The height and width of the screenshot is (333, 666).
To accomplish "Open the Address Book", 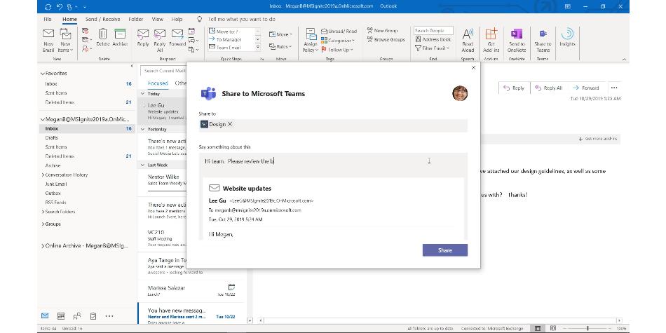I will [433, 39].
